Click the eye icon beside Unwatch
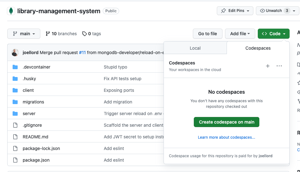This screenshot has height=172, width=300. (x=262, y=11)
